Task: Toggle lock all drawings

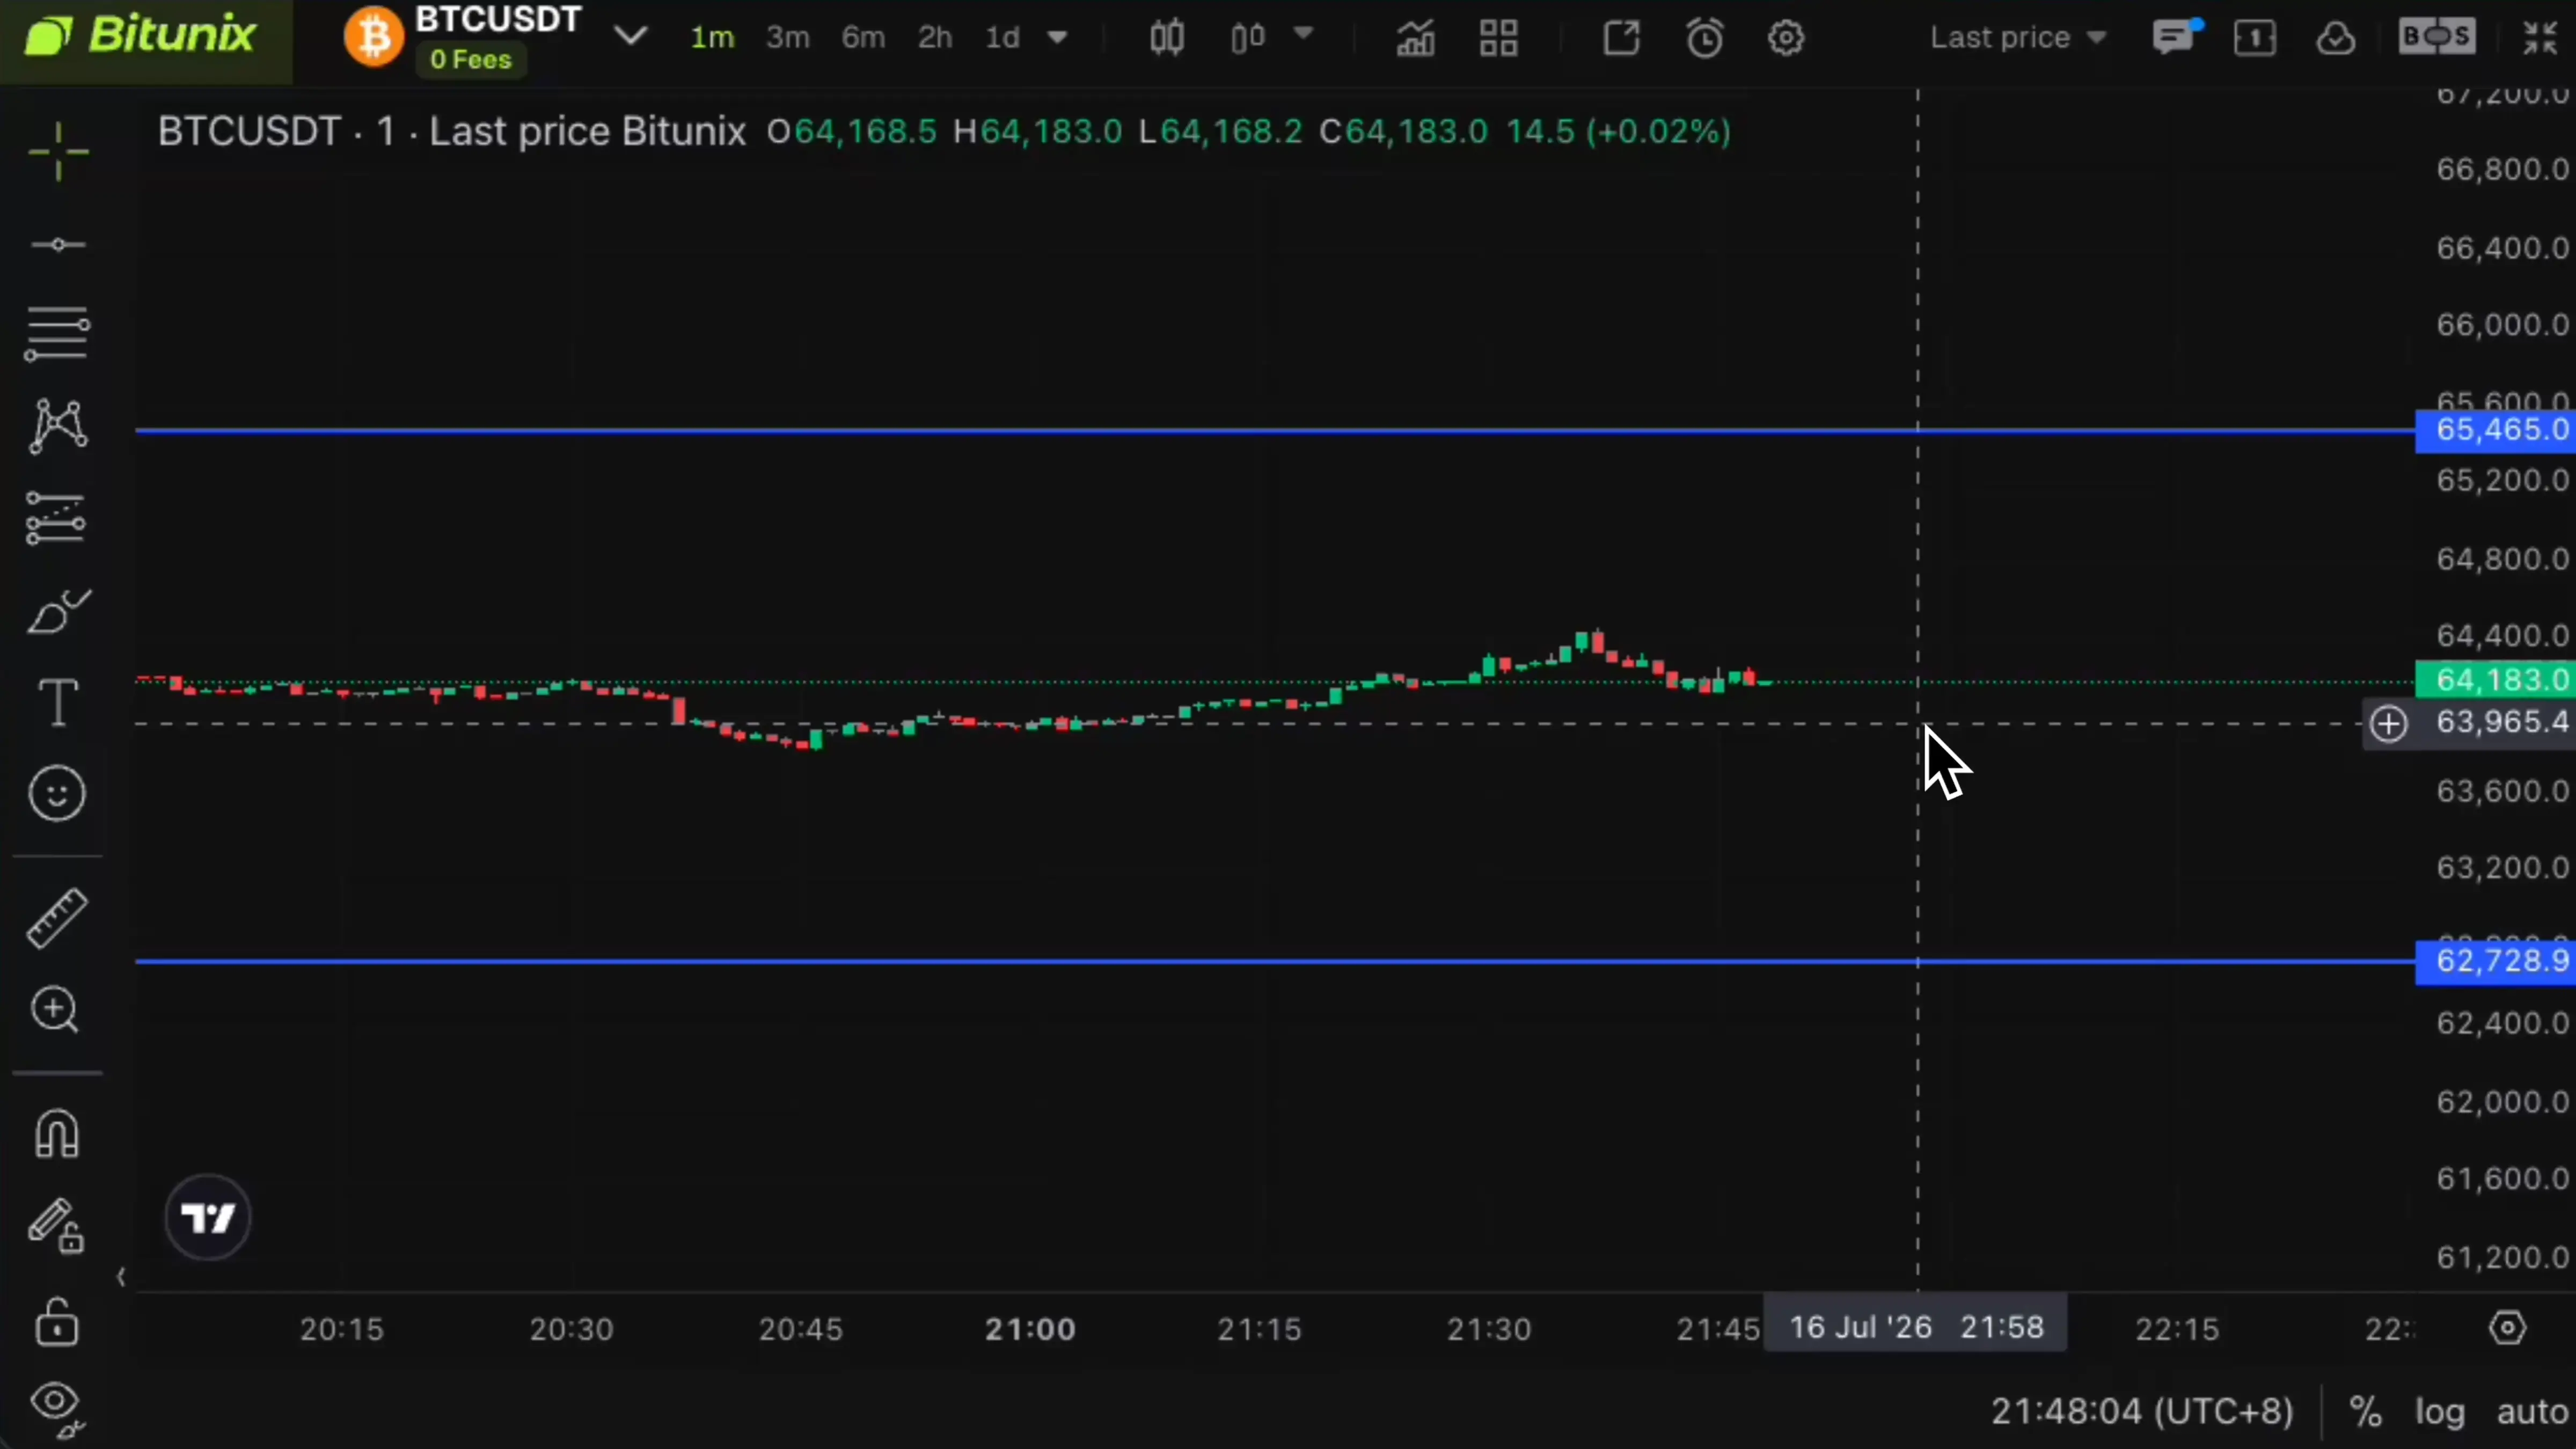Action: click(57, 1323)
